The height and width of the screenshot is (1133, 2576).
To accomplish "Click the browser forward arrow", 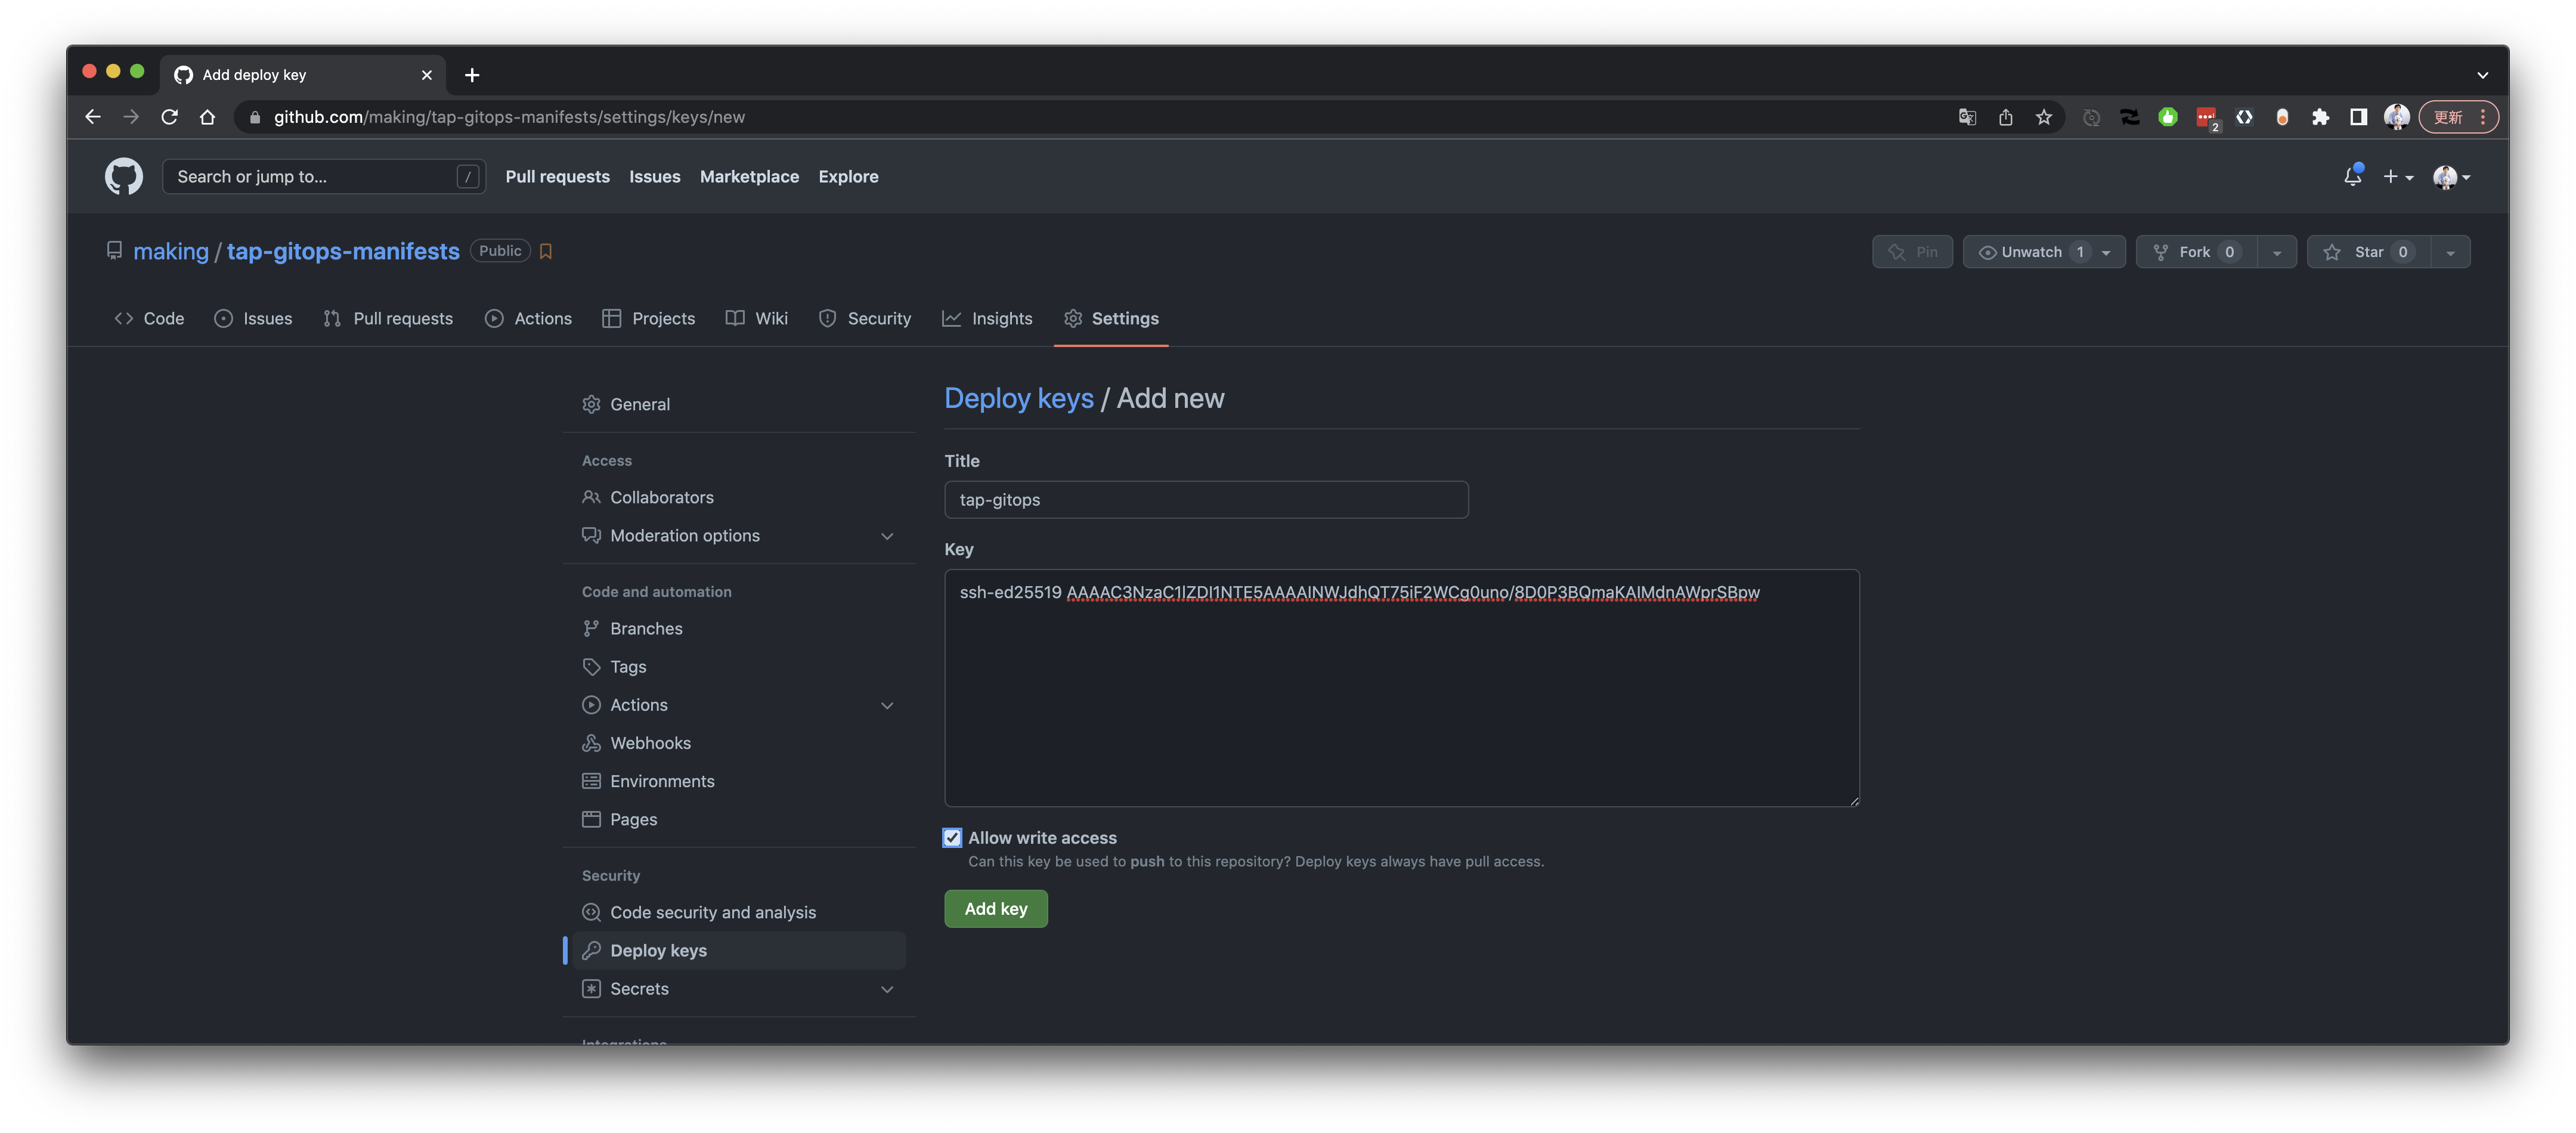I will pos(131,117).
